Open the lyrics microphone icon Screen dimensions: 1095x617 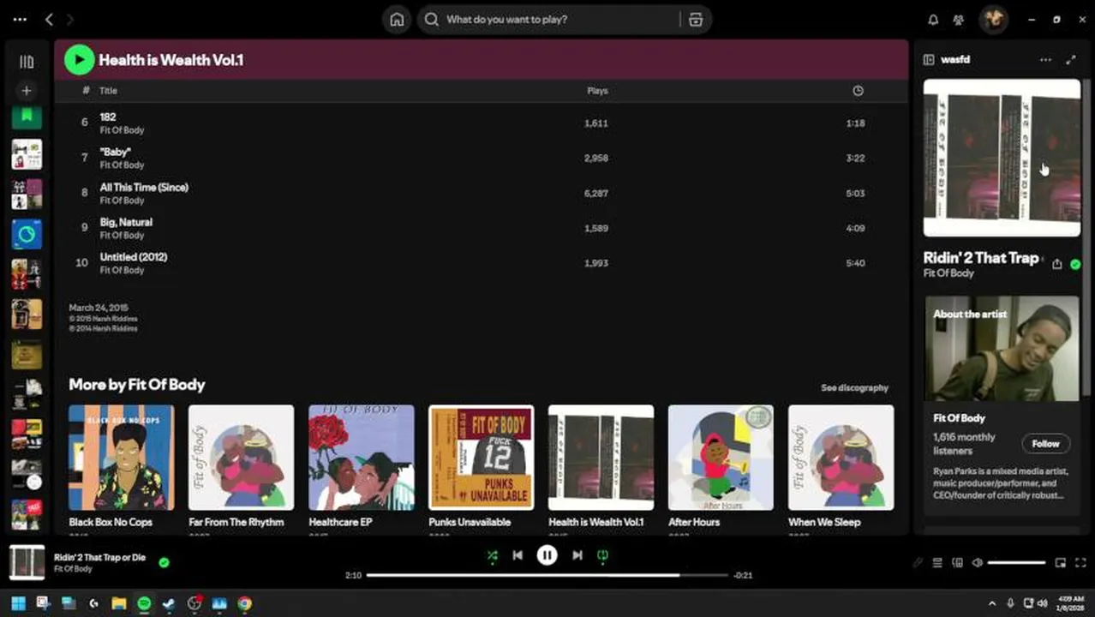point(918,563)
